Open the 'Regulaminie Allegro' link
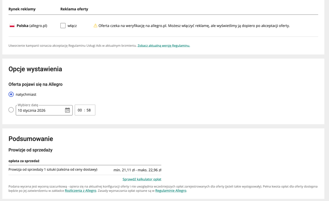This screenshot has height=201, width=329. pyautogui.click(x=171, y=191)
